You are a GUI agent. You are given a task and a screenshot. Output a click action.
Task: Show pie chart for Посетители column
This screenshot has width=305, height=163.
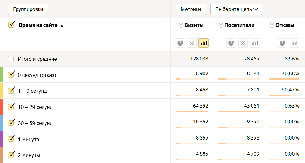coord(232,43)
